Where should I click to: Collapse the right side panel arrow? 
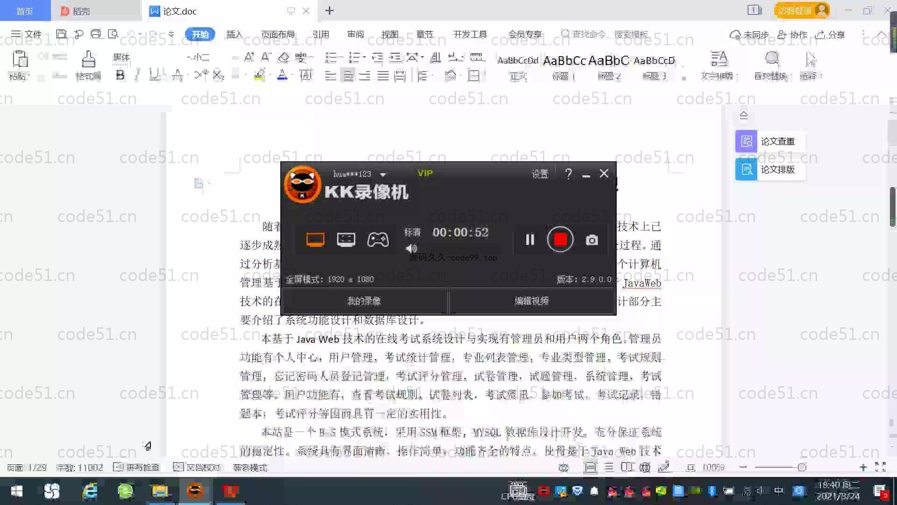[x=744, y=115]
